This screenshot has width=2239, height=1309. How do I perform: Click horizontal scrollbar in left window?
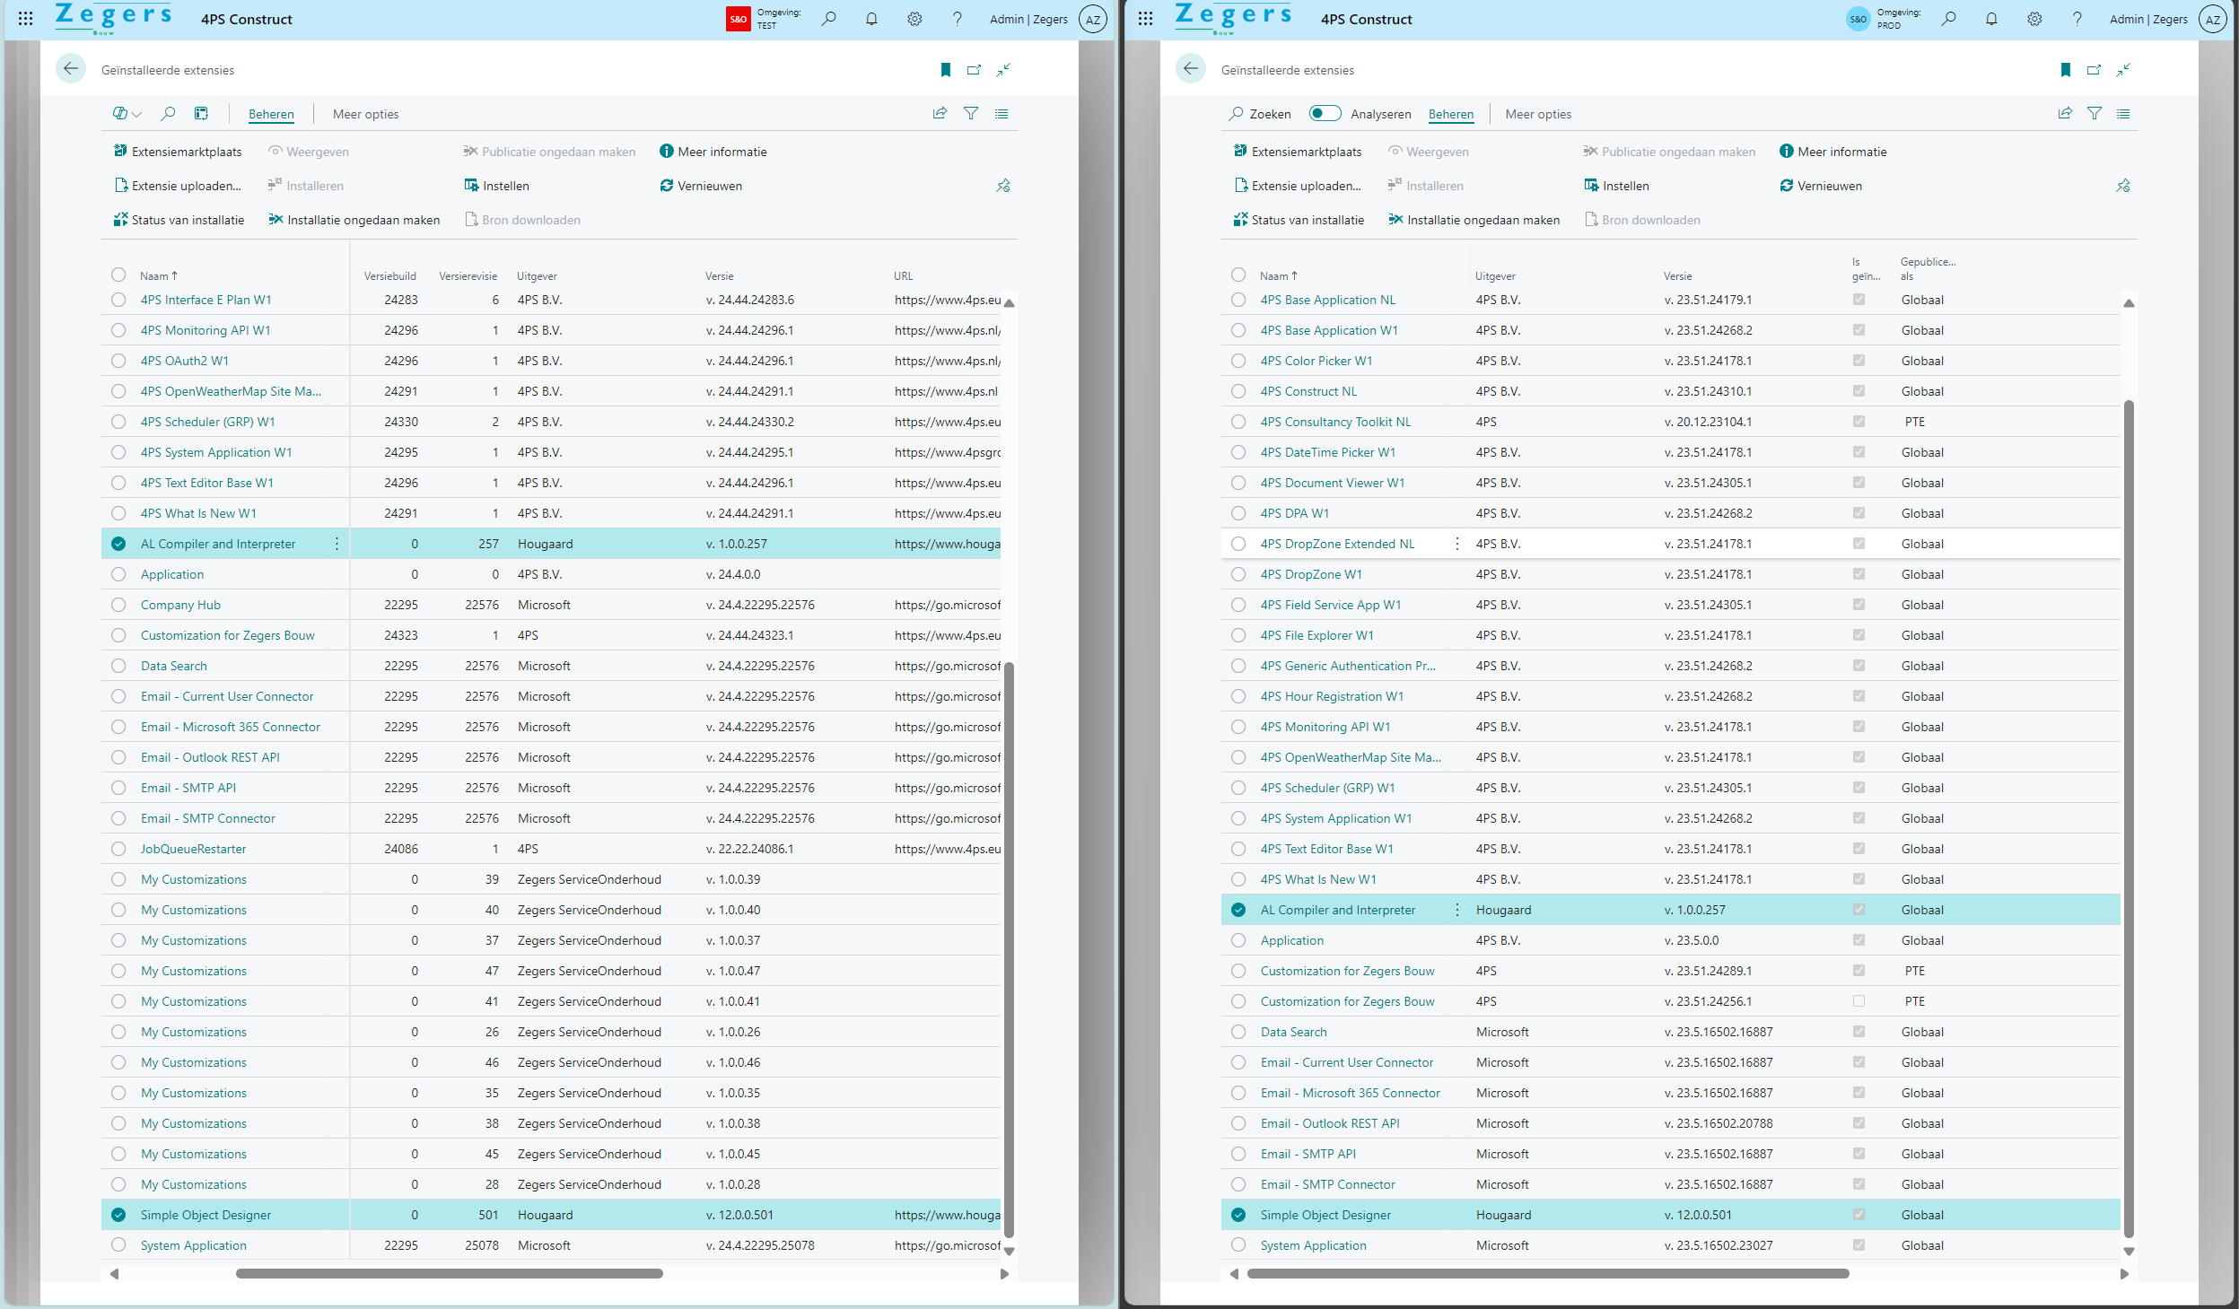coord(449,1273)
